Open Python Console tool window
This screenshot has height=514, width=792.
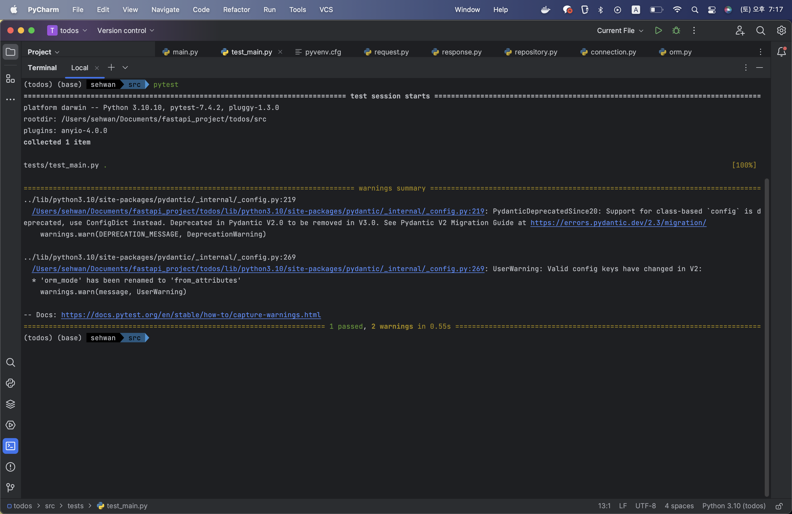[10, 383]
